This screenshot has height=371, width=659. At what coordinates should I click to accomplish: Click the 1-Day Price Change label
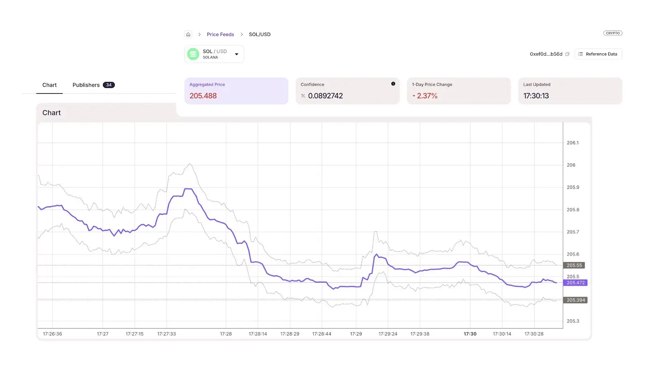coord(432,85)
